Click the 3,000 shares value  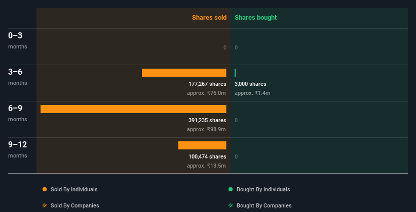pyautogui.click(x=250, y=84)
